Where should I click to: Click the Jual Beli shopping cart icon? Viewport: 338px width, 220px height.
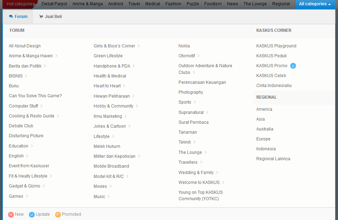[41, 17]
